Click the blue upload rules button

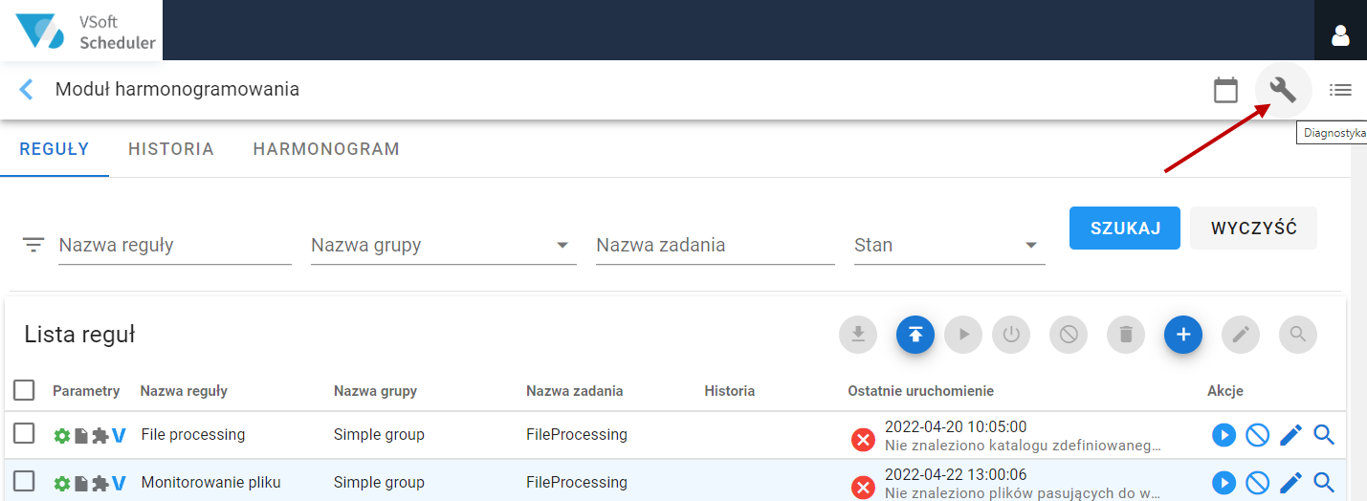[915, 335]
